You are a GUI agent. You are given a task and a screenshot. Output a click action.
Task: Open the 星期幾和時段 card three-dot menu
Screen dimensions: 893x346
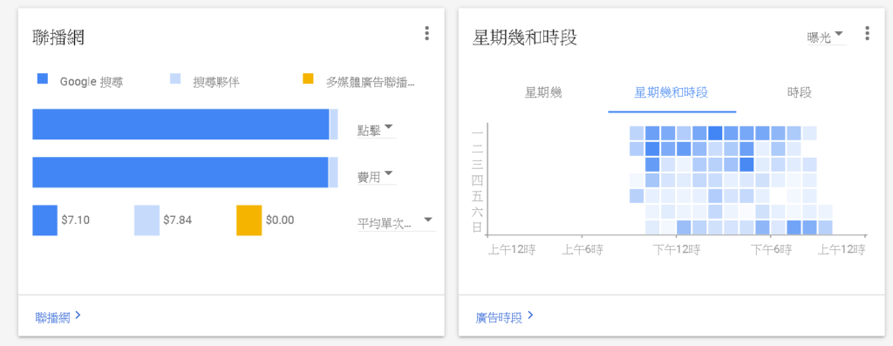(867, 34)
